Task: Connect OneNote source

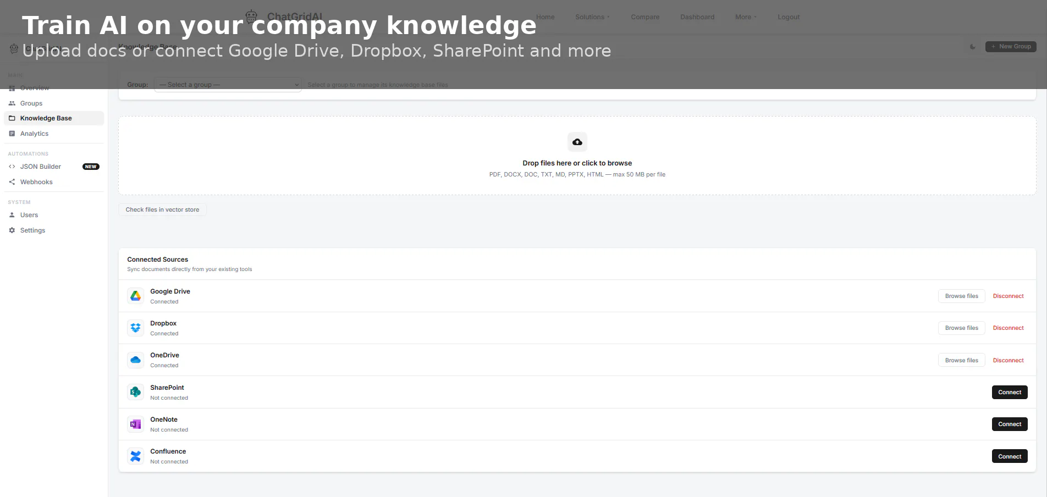Action: pos(1010,424)
